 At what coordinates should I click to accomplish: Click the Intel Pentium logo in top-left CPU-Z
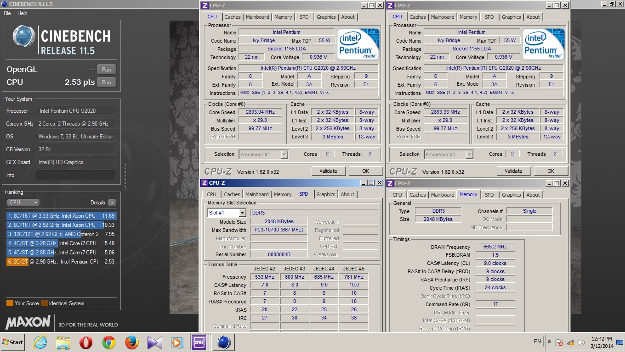pyautogui.click(x=358, y=44)
